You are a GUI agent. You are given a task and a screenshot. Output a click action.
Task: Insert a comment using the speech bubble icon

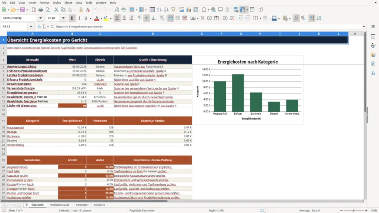221,10
